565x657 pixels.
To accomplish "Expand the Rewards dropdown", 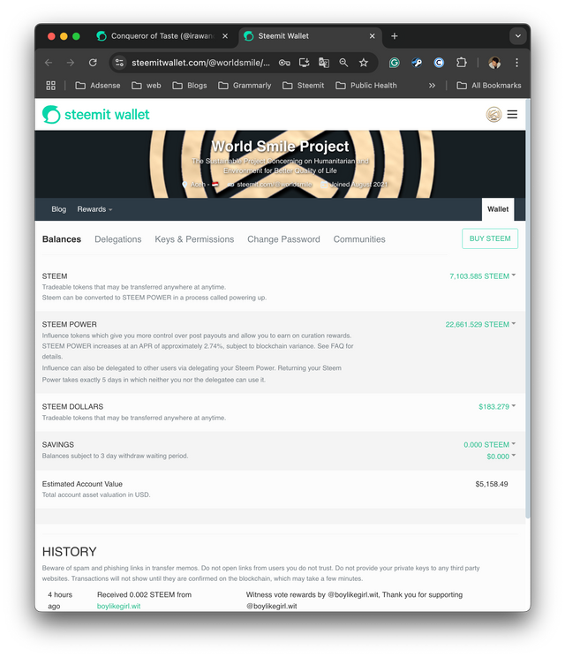I will click(x=94, y=209).
